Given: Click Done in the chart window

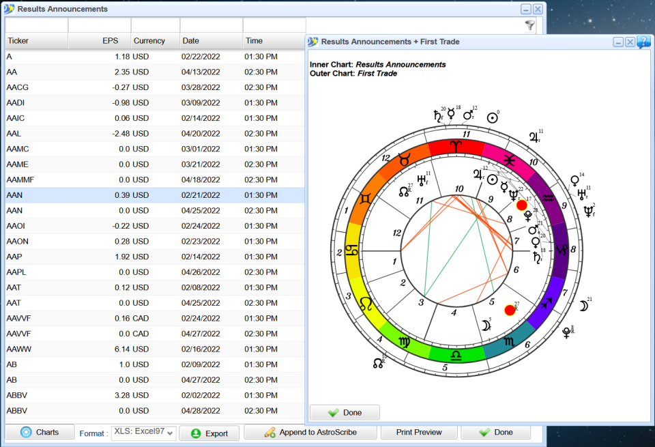Looking at the screenshot, I should click(345, 412).
